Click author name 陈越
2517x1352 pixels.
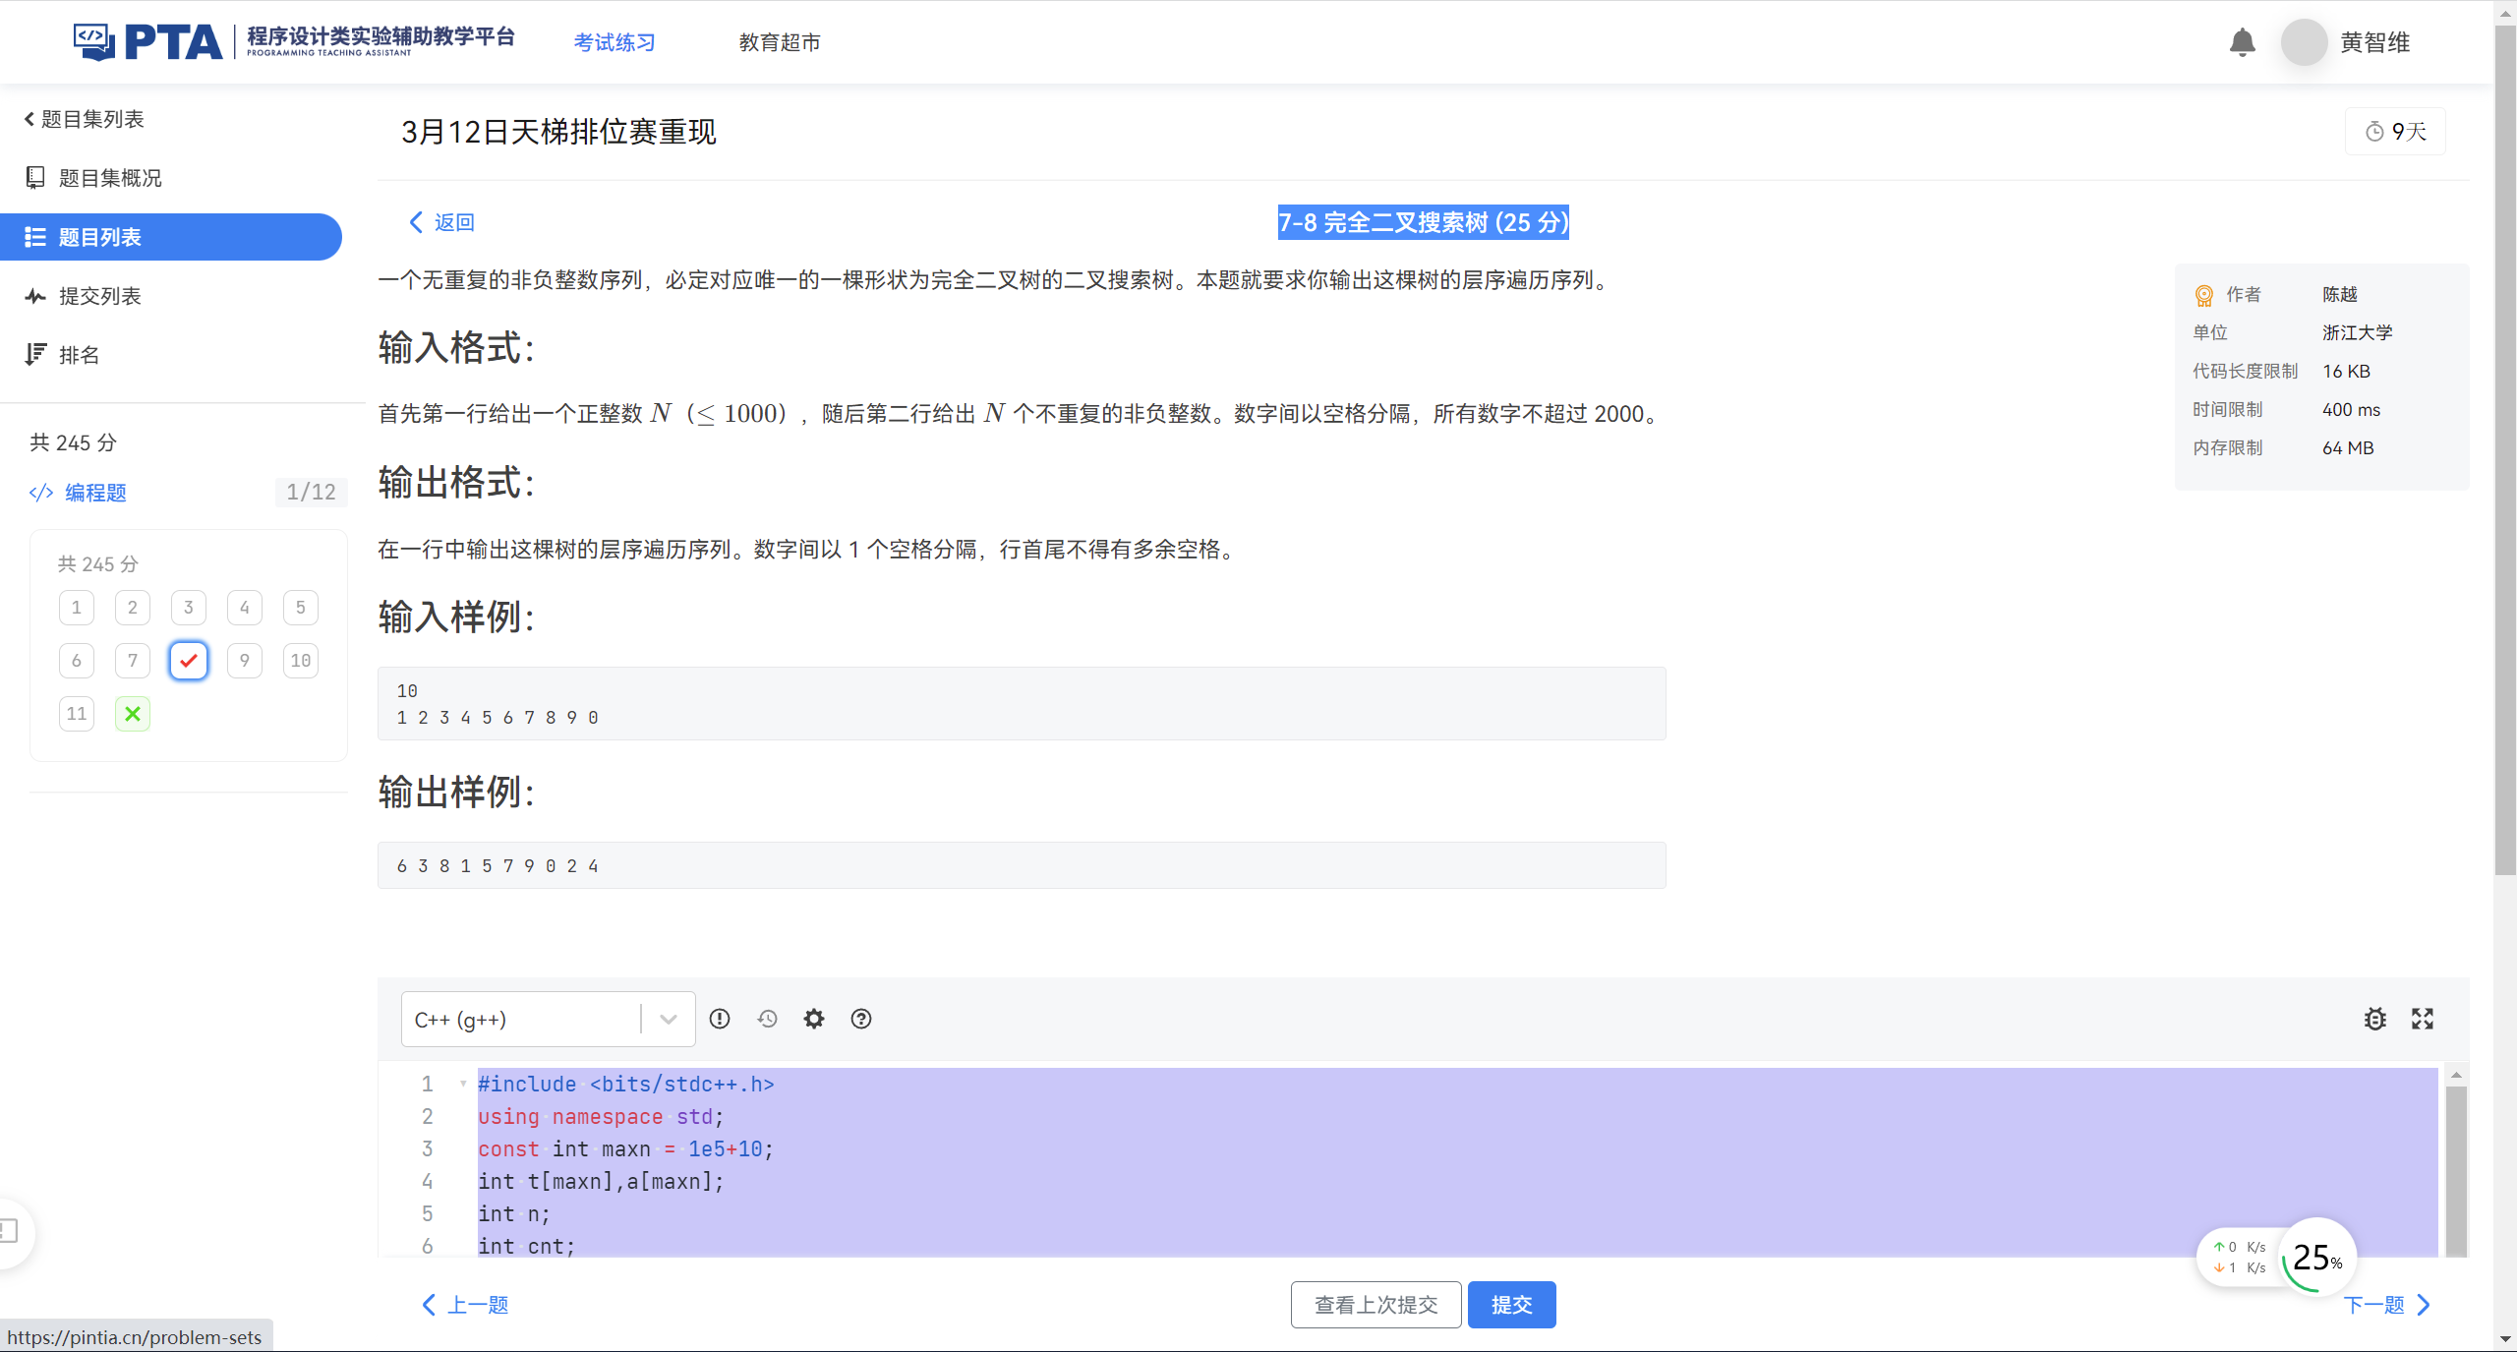(2340, 294)
